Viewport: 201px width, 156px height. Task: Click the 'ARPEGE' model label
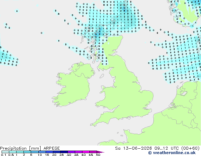point(52,148)
